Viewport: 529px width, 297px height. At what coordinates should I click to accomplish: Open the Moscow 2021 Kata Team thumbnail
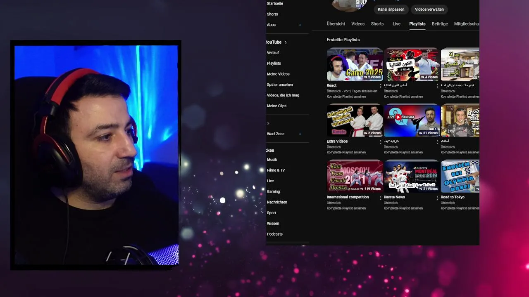[x=355, y=177]
